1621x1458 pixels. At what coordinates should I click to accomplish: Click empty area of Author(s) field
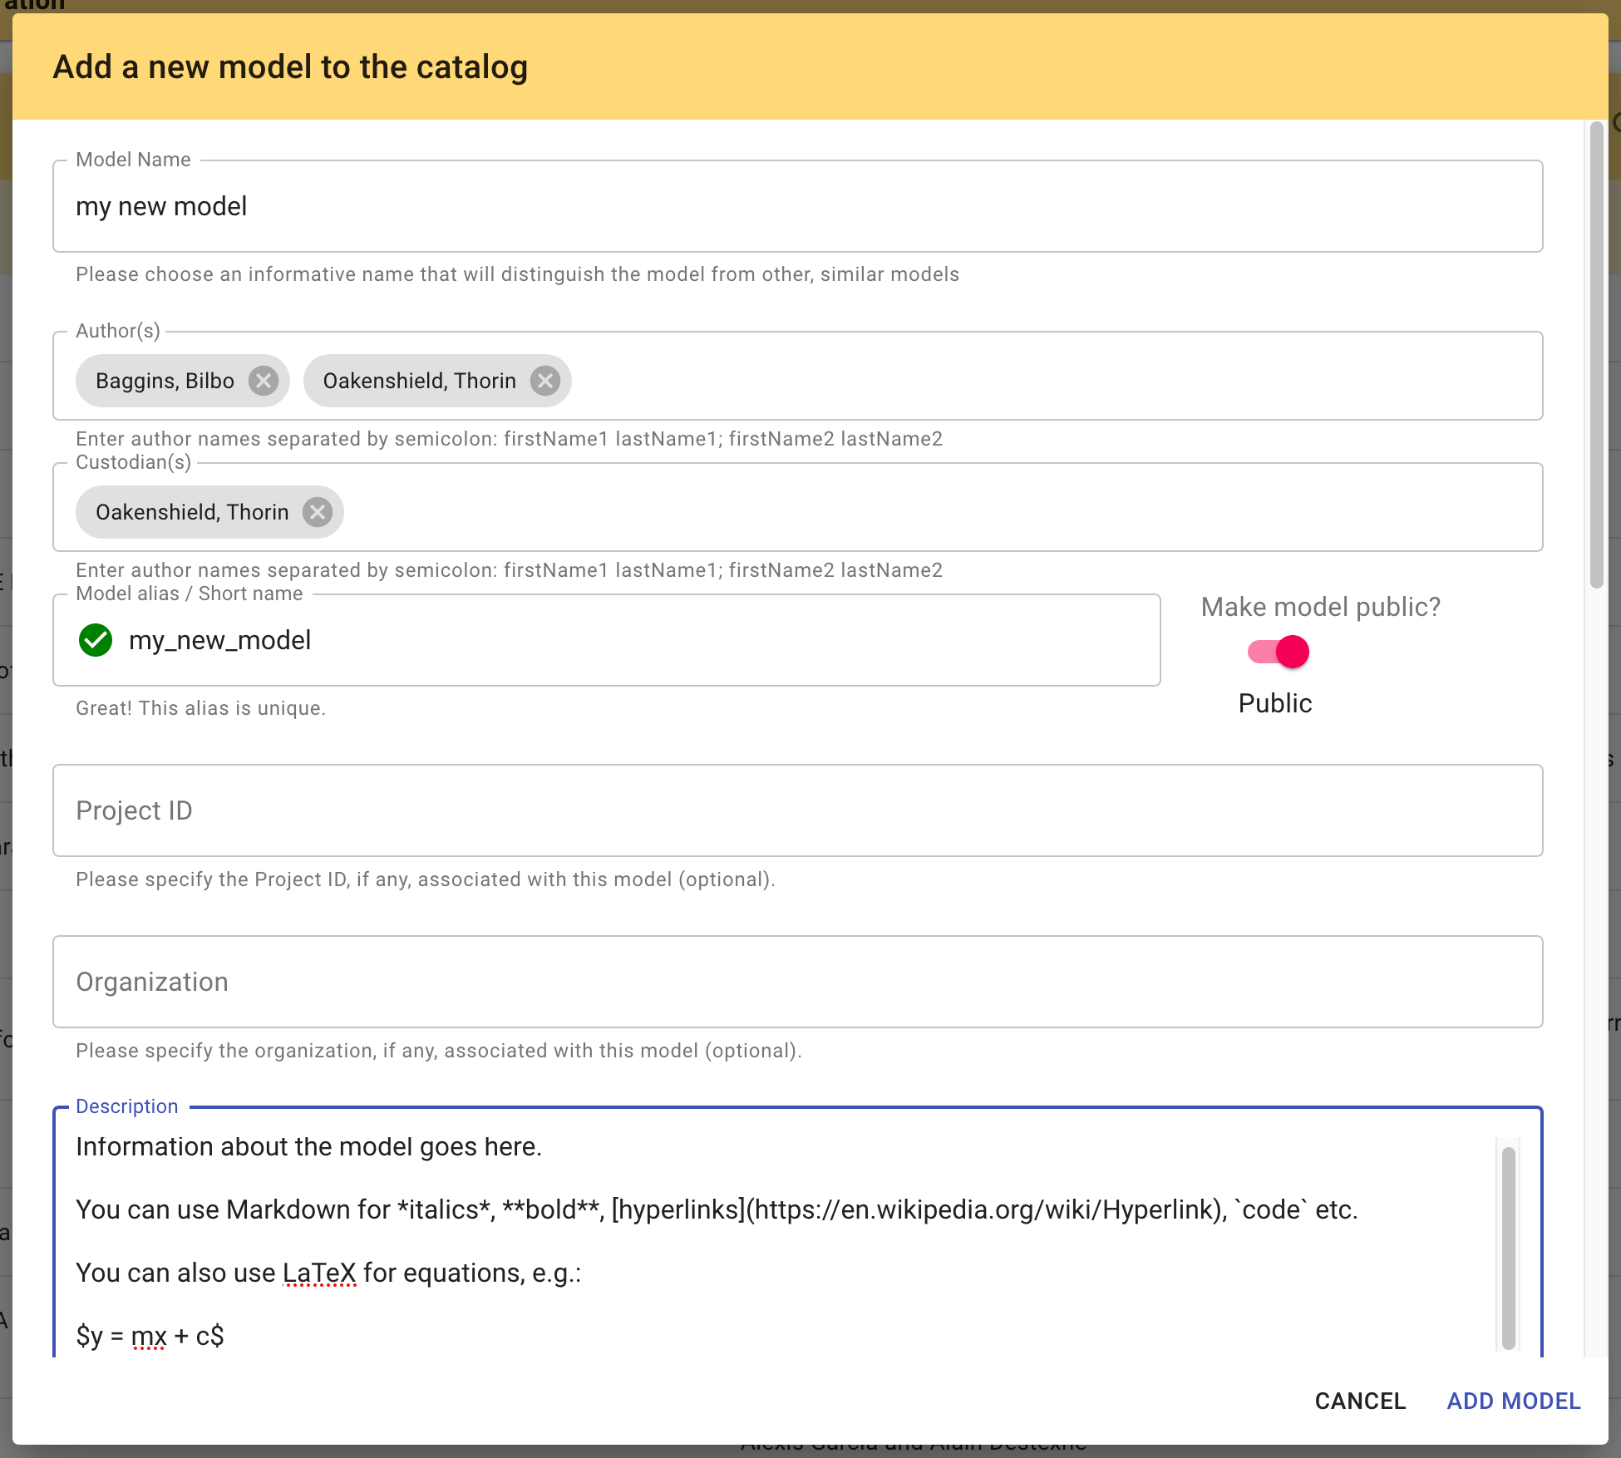pyautogui.click(x=1039, y=381)
